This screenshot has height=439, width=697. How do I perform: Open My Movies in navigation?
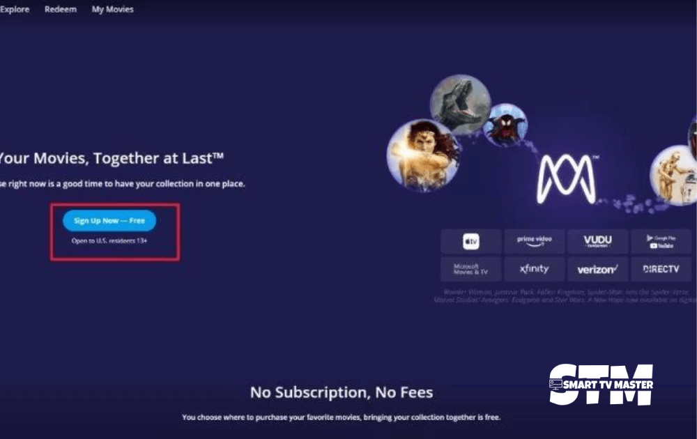[112, 9]
